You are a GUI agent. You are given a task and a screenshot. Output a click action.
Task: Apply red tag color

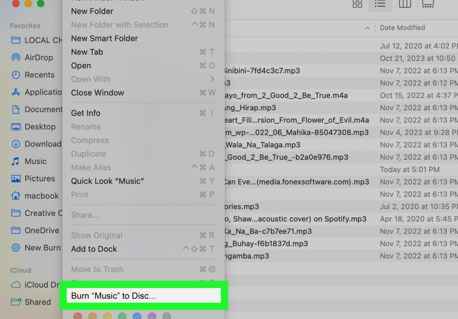pyautogui.click(x=78, y=316)
